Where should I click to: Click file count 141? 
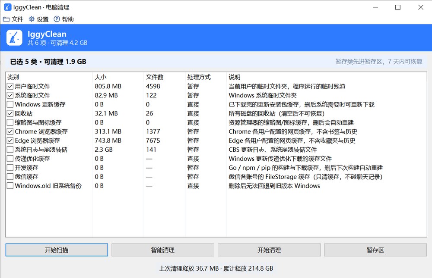151,150
